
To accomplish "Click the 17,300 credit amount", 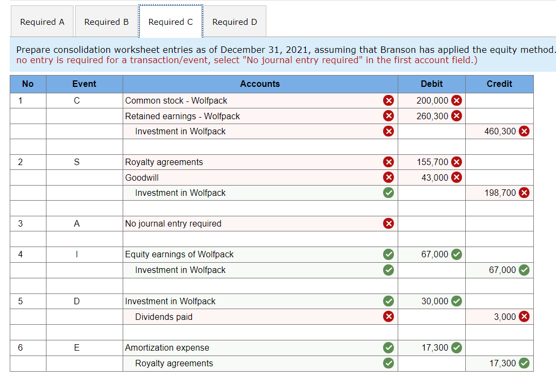I will [x=503, y=363].
